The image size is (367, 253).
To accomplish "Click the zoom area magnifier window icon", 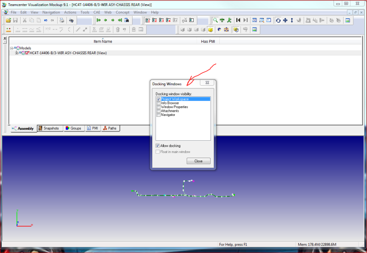I will (x=261, y=20).
